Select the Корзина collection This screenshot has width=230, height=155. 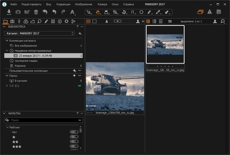19,66
